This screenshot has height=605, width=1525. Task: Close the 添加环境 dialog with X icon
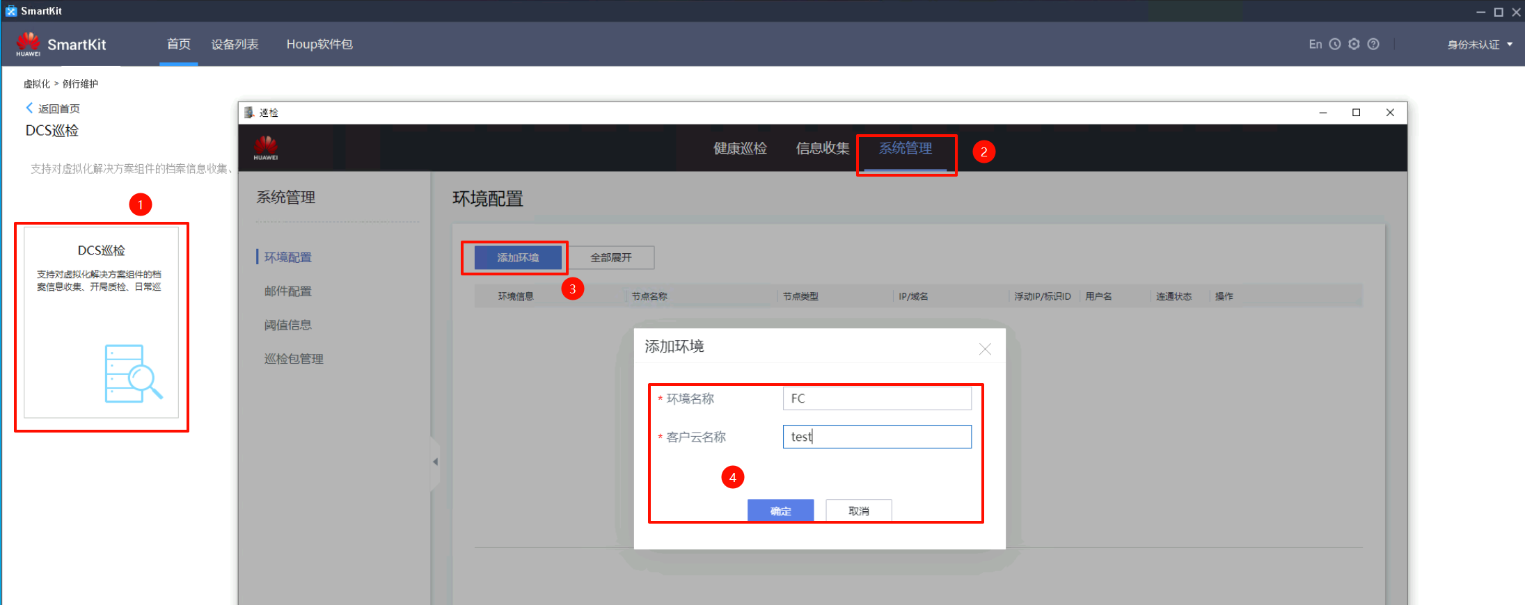pyautogui.click(x=985, y=349)
